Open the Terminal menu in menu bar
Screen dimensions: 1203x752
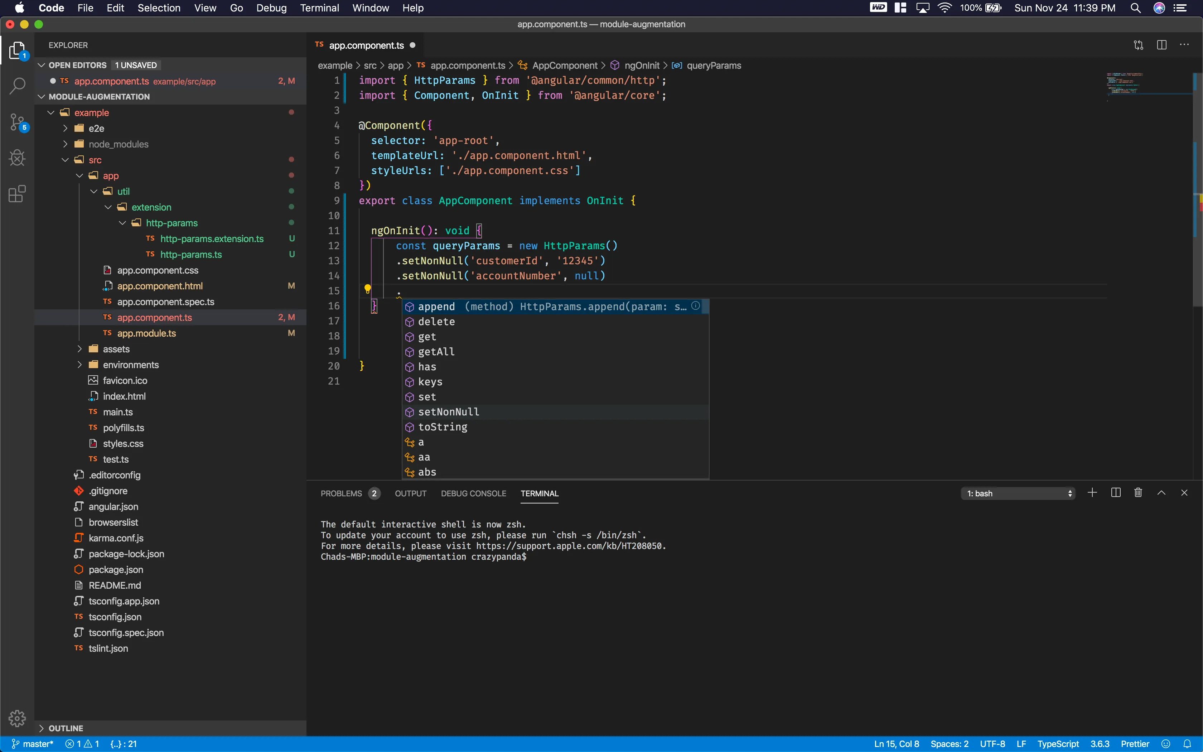pyautogui.click(x=319, y=8)
